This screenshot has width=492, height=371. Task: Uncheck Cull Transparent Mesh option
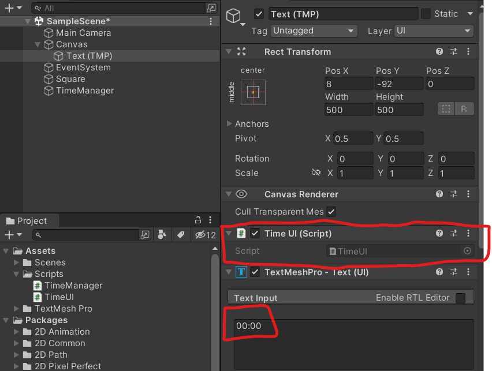click(x=331, y=212)
